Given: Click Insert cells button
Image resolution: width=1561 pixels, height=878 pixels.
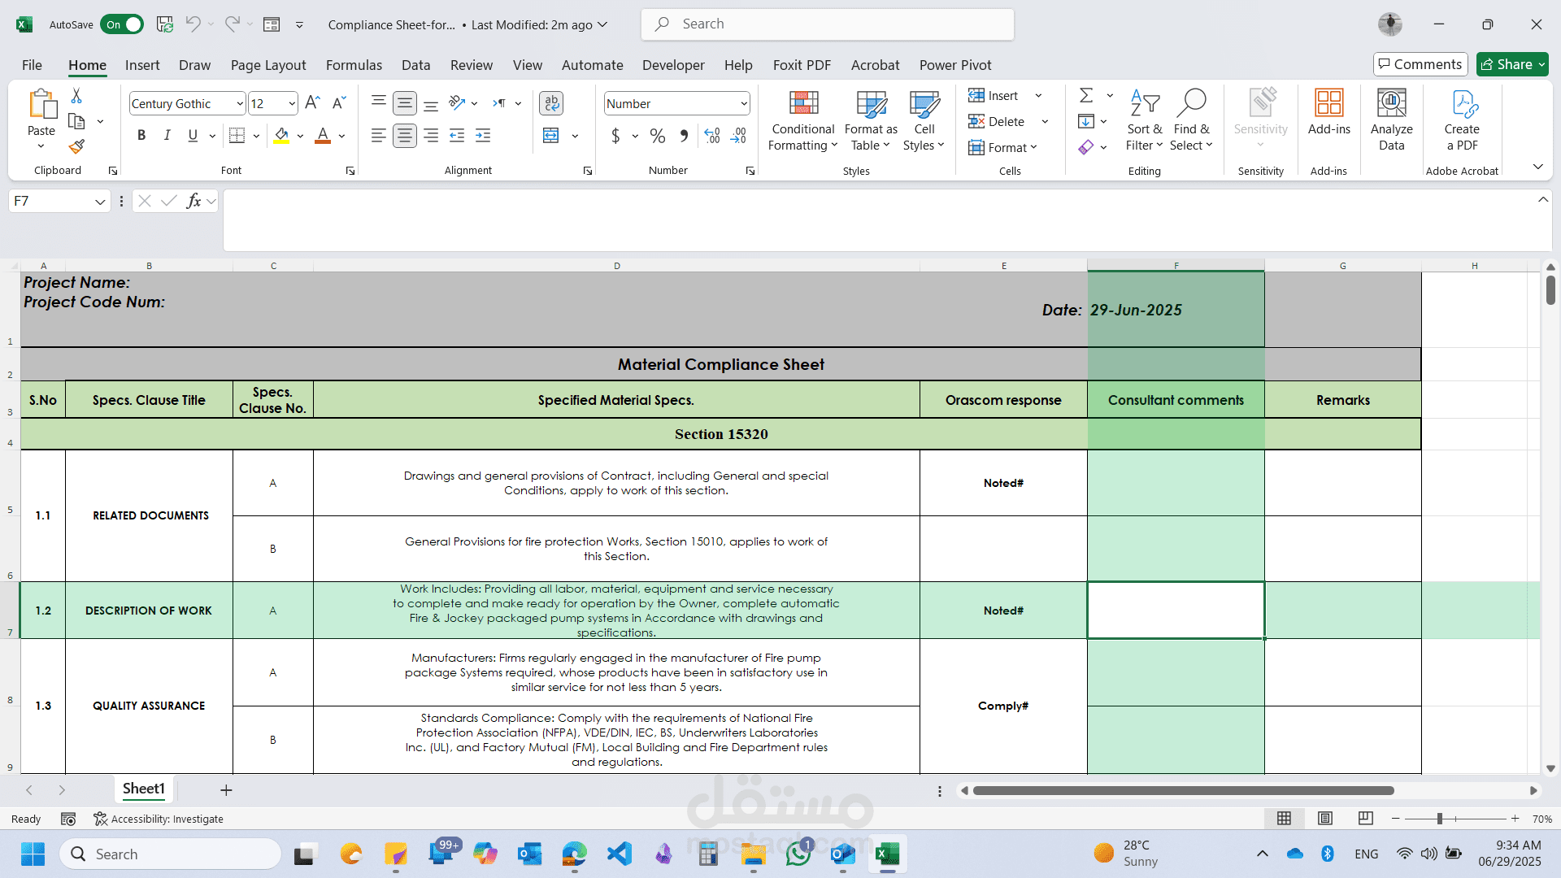Looking at the screenshot, I should 994,96.
